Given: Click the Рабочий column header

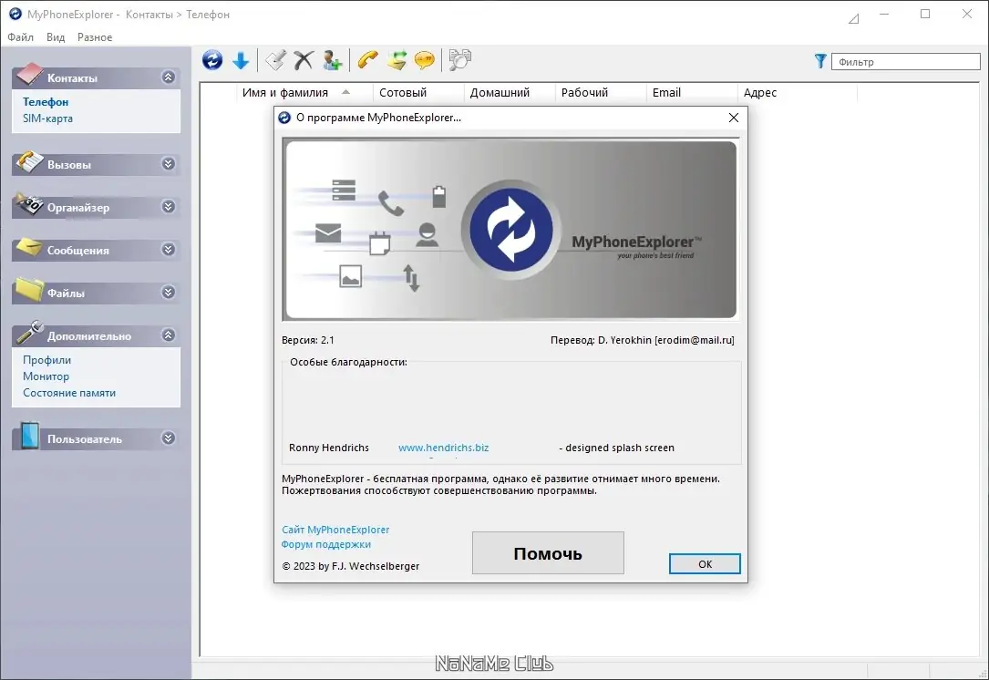Looking at the screenshot, I should tap(601, 93).
